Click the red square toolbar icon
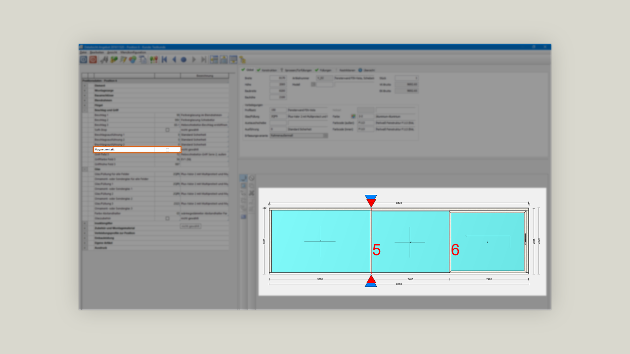 click(x=93, y=60)
